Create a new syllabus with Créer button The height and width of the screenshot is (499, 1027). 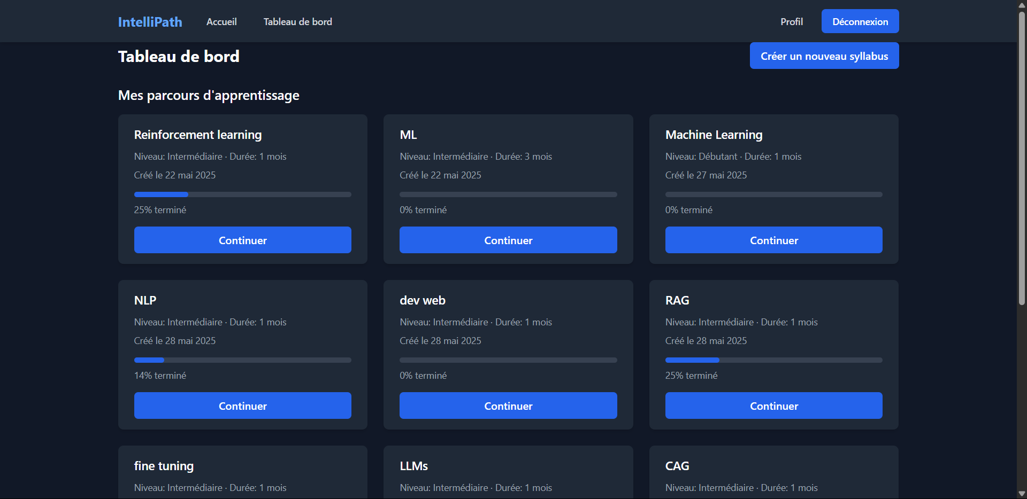(x=824, y=56)
